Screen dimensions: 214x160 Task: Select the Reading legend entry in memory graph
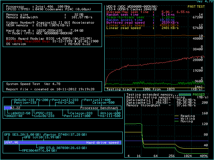pos(187,116)
